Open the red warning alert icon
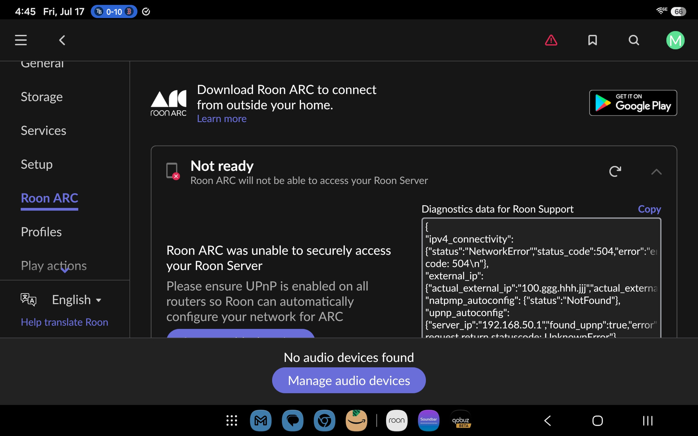Screen dimensions: 698x436 click(551, 40)
